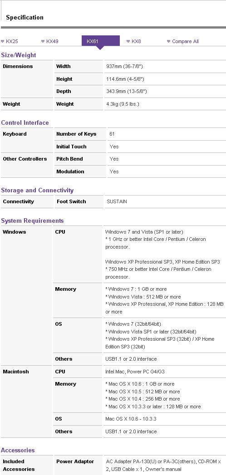Click the arrow icon beside KX49
Image resolution: width=226 pixels, height=475 pixels.
pyautogui.click(x=43, y=41)
